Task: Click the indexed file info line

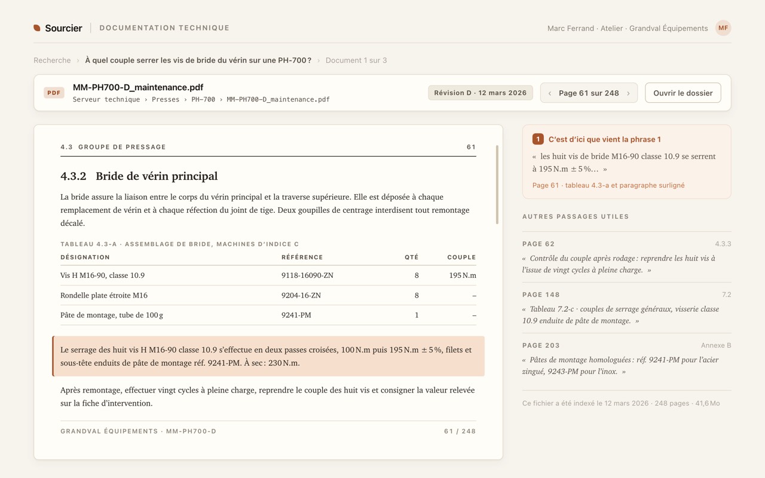Action: point(621,403)
